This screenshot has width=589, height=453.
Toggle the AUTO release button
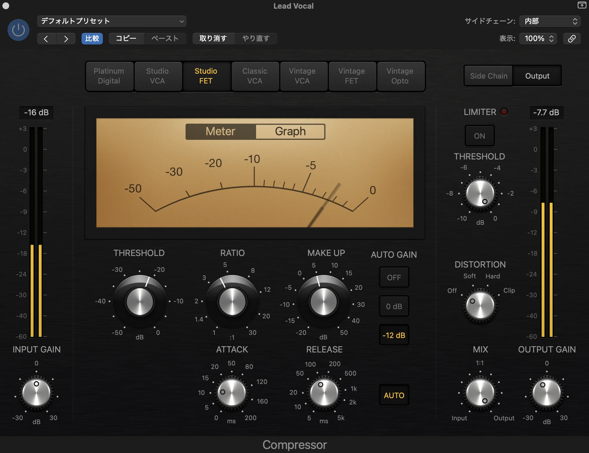pos(394,395)
